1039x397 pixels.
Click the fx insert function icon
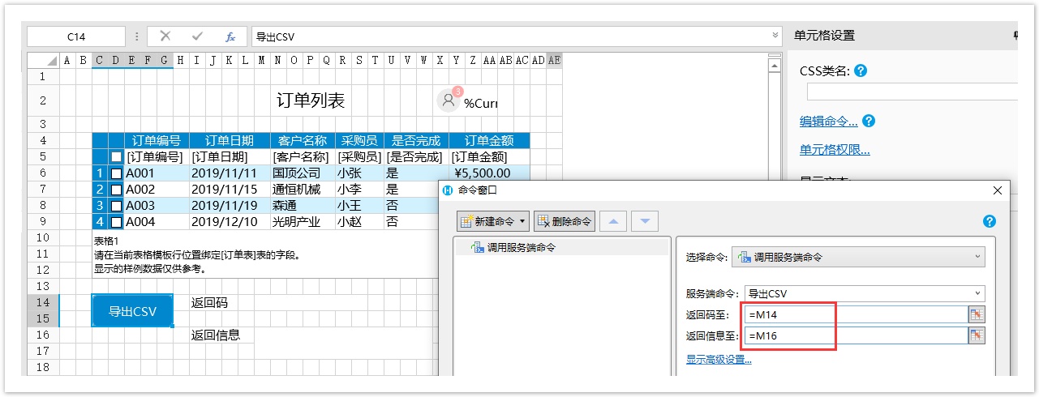point(230,36)
